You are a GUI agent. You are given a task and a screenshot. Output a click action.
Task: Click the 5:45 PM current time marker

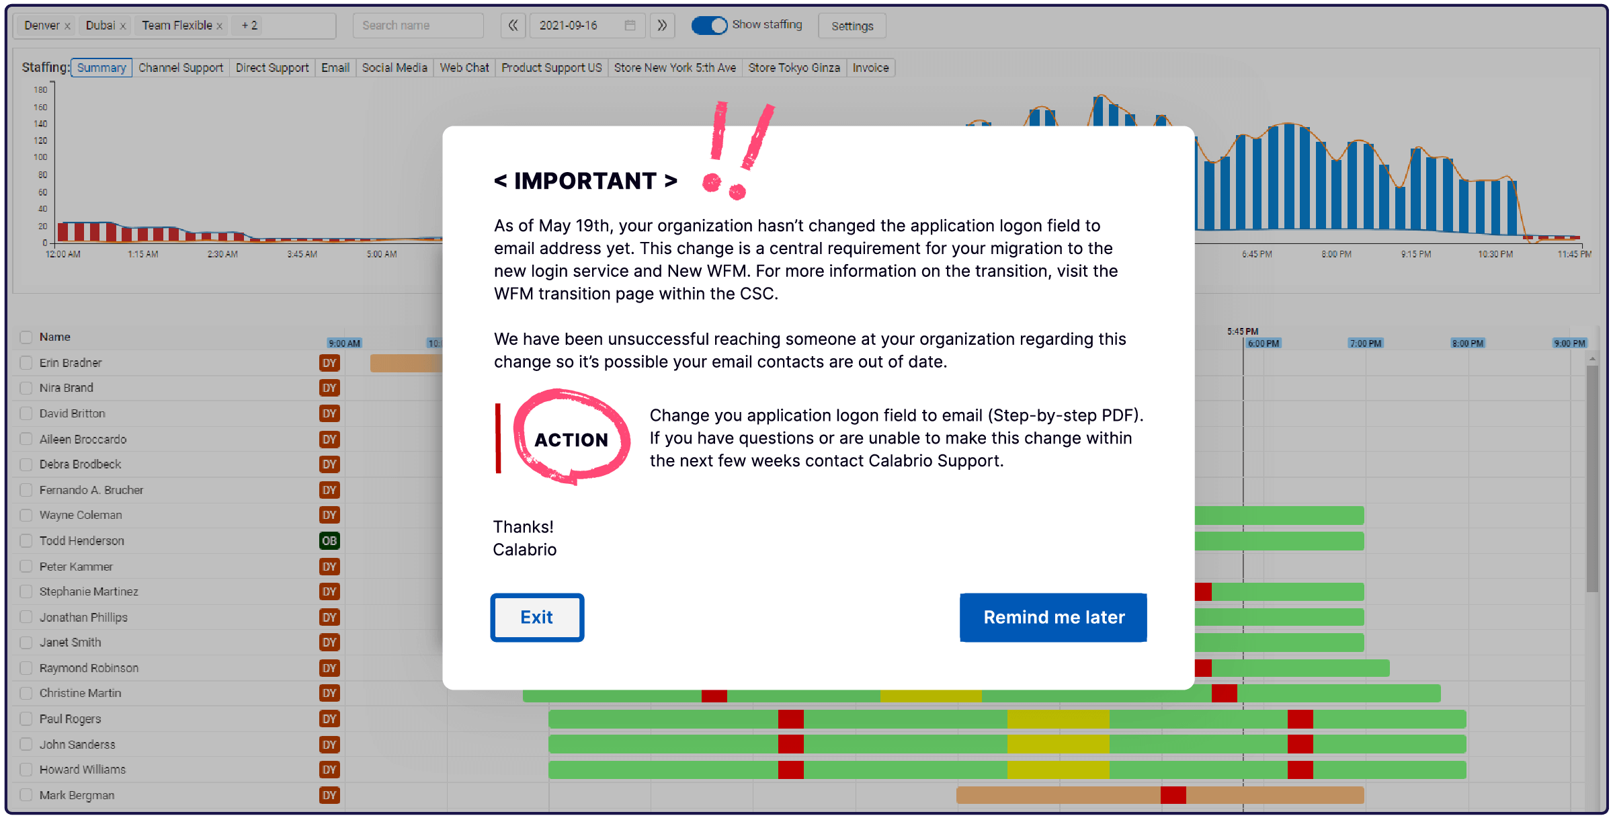(1243, 331)
